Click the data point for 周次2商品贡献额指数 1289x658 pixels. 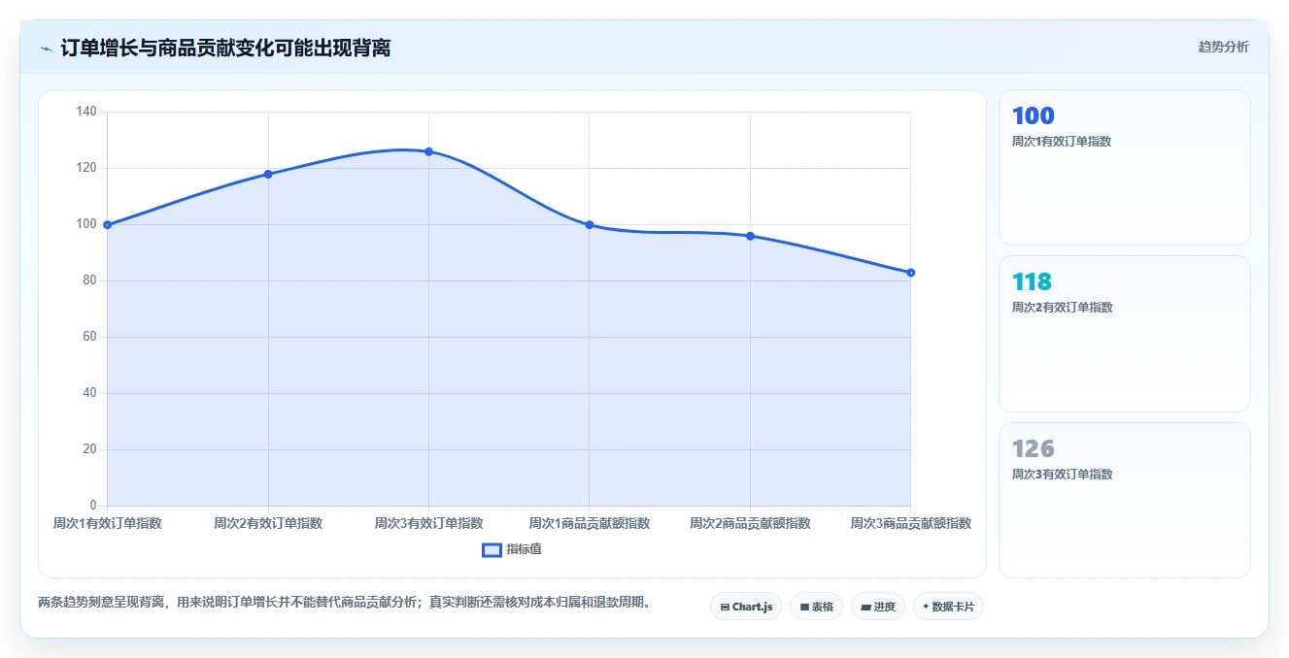pos(750,236)
